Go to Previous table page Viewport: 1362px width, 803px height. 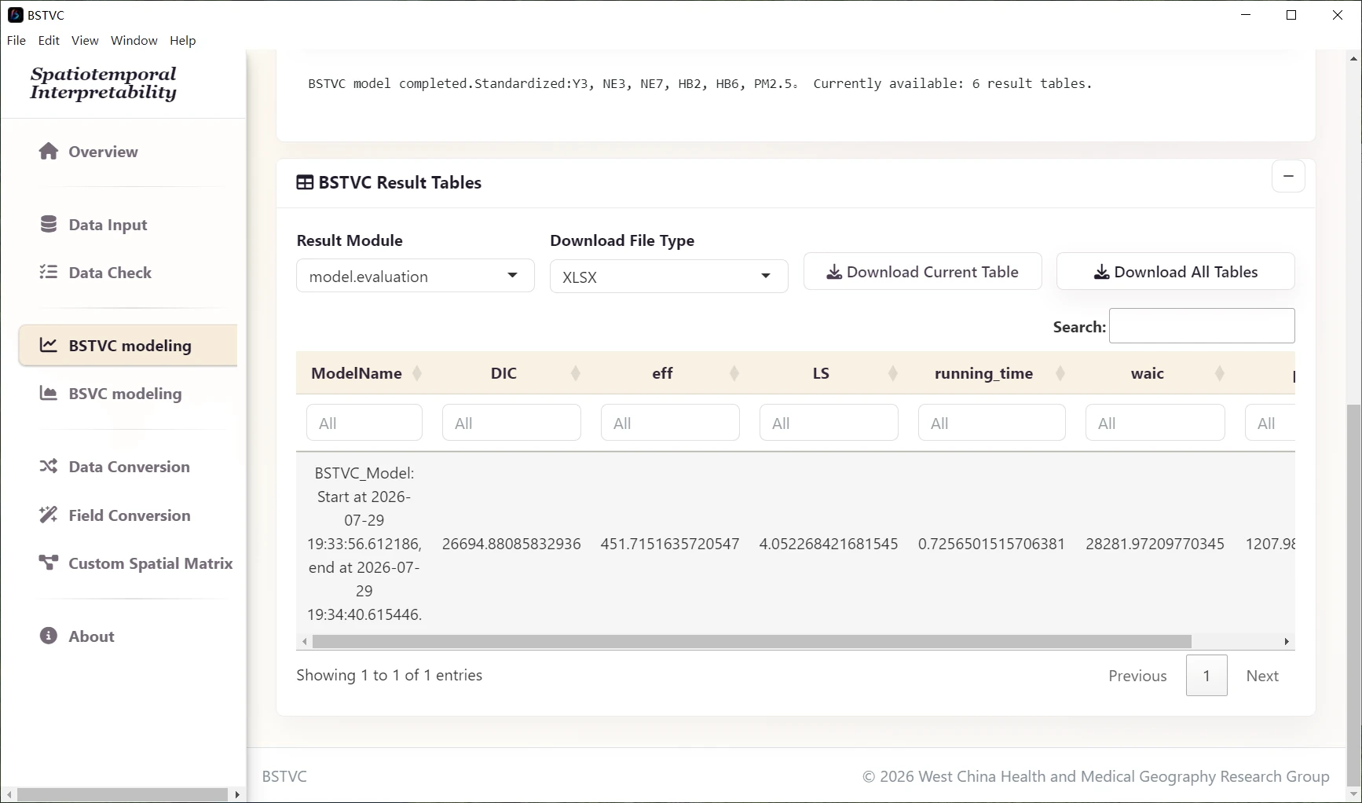coord(1137,676)
